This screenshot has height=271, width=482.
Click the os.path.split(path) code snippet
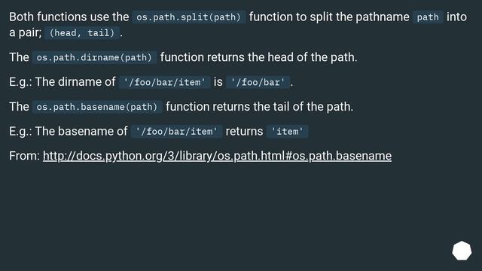[x=188, y=17]
